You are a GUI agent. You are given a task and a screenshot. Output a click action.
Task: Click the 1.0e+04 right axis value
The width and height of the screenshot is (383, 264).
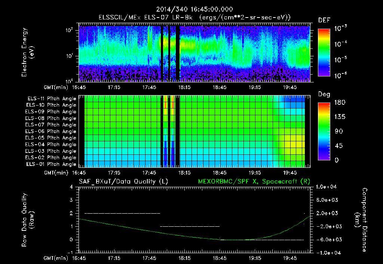click(326, 187)
